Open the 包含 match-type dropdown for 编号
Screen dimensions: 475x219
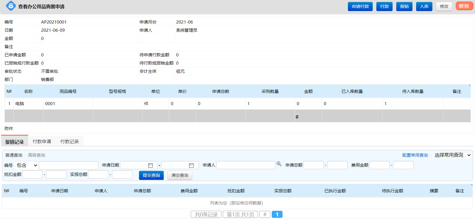27,165
